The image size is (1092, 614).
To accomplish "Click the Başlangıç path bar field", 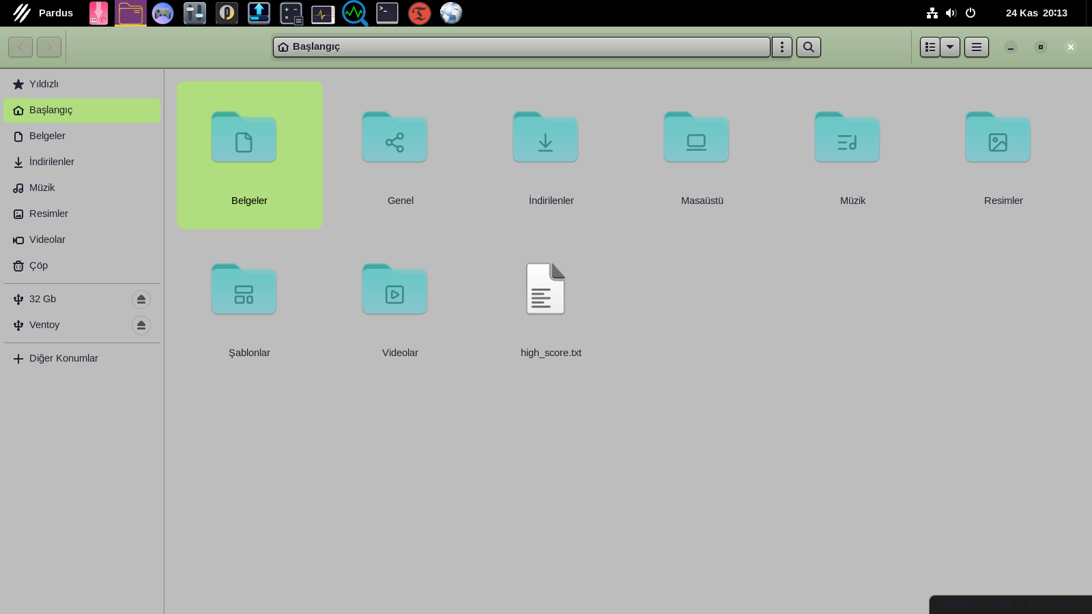I will click(x=521, y=47).
